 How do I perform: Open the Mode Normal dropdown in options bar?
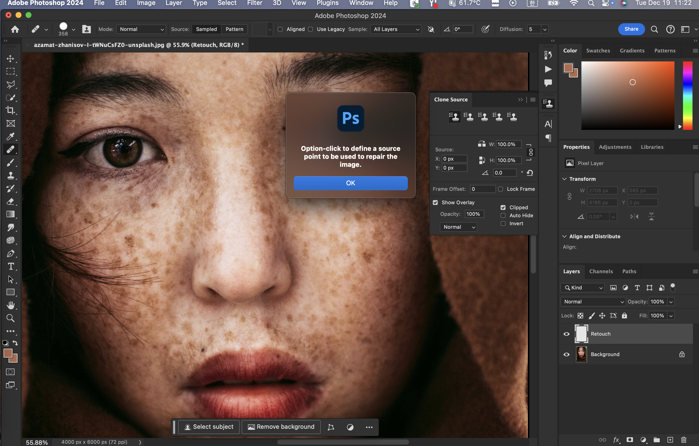141,29
